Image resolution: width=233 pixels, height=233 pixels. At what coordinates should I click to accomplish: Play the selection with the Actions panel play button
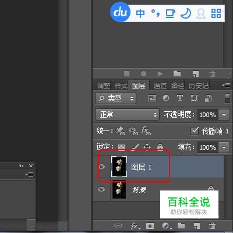[160, 74]
